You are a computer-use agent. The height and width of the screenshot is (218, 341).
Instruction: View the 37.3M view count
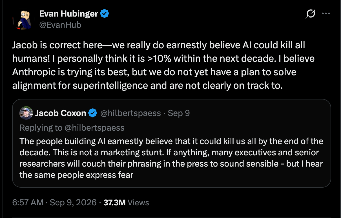tap(114, 203)
